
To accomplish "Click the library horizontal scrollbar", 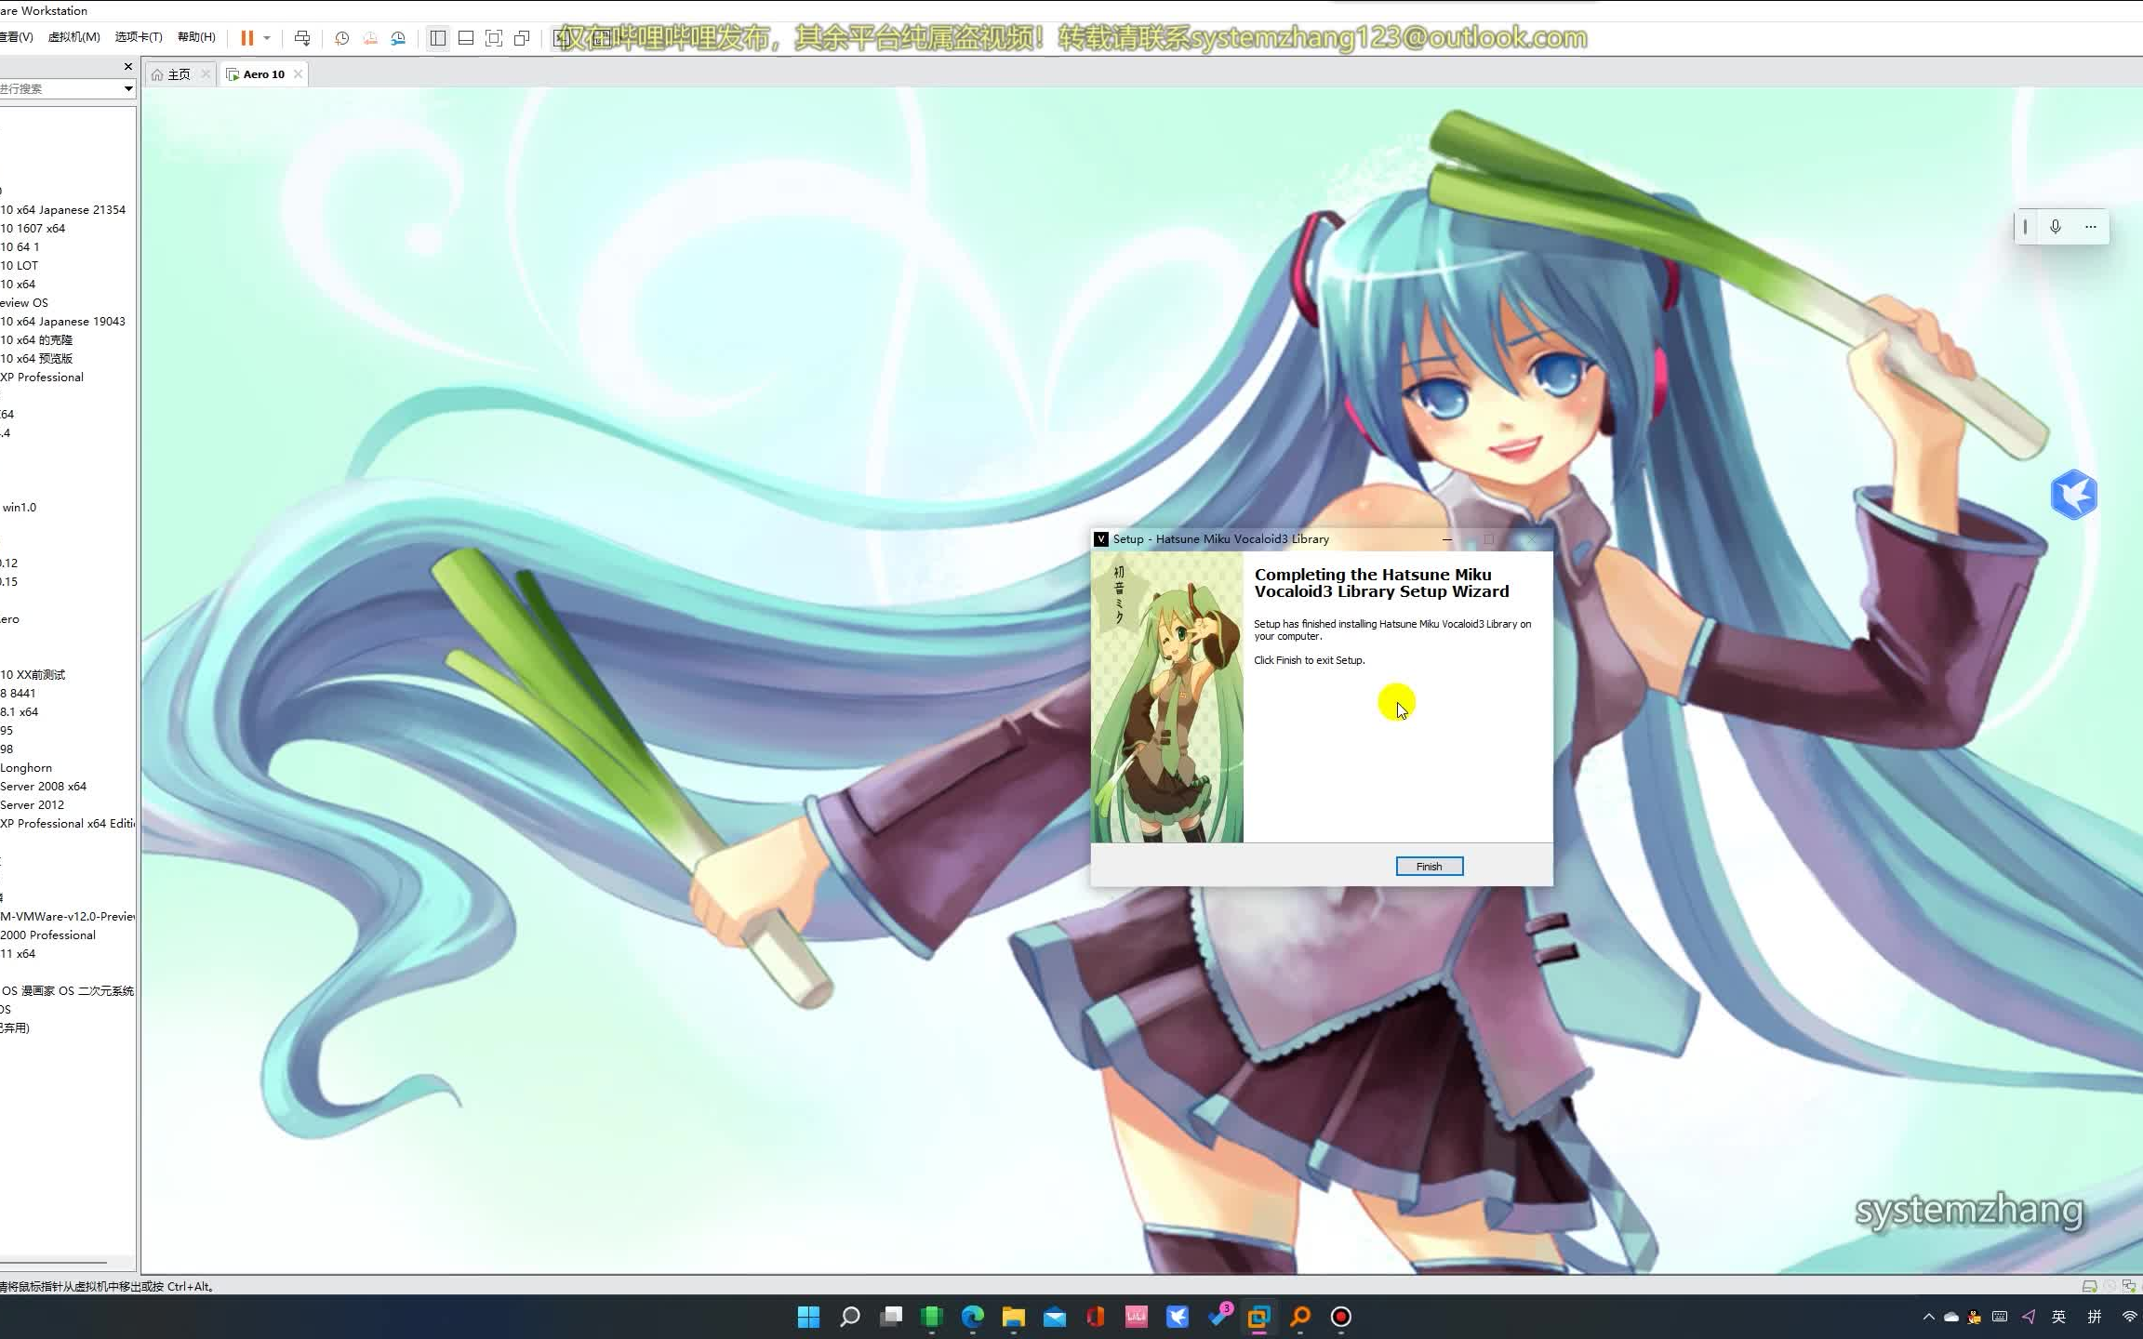I will 54,1263.
